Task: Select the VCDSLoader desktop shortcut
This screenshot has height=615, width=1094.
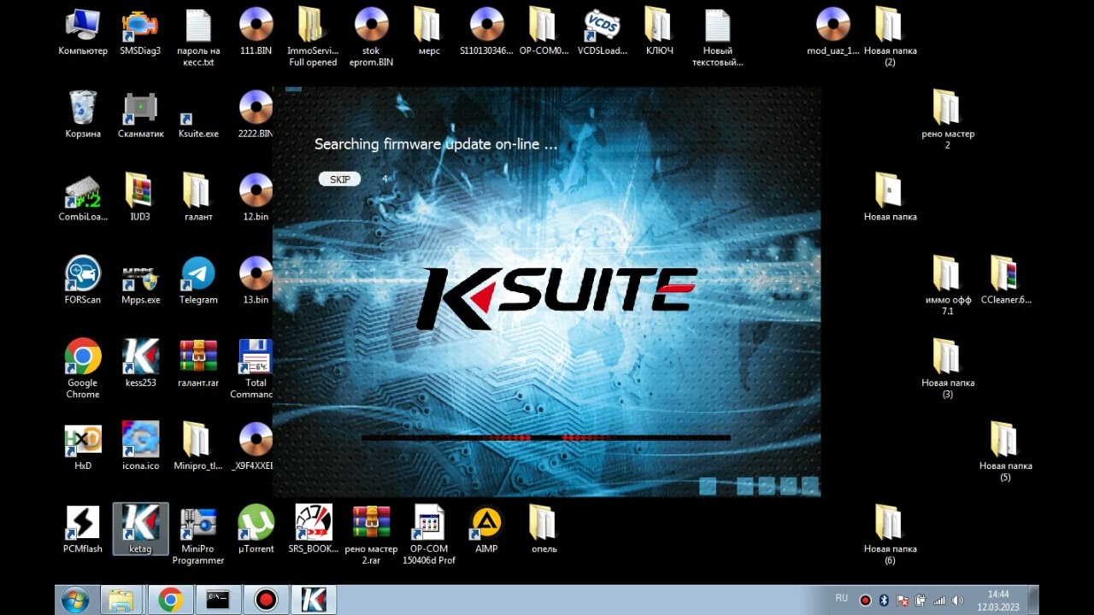Action: pos(602,31)
